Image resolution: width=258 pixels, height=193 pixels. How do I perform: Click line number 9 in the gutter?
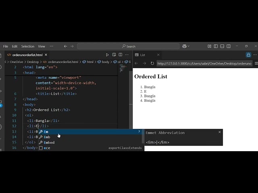(x=15, y=110)
